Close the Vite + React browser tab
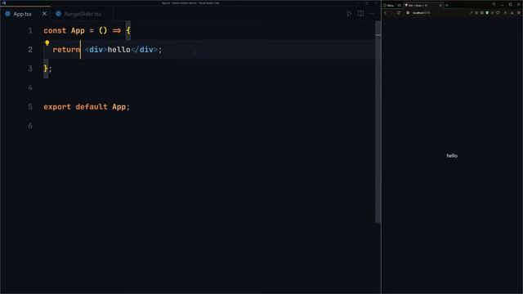This screenshot has width=523, height=294. [440, 6]
